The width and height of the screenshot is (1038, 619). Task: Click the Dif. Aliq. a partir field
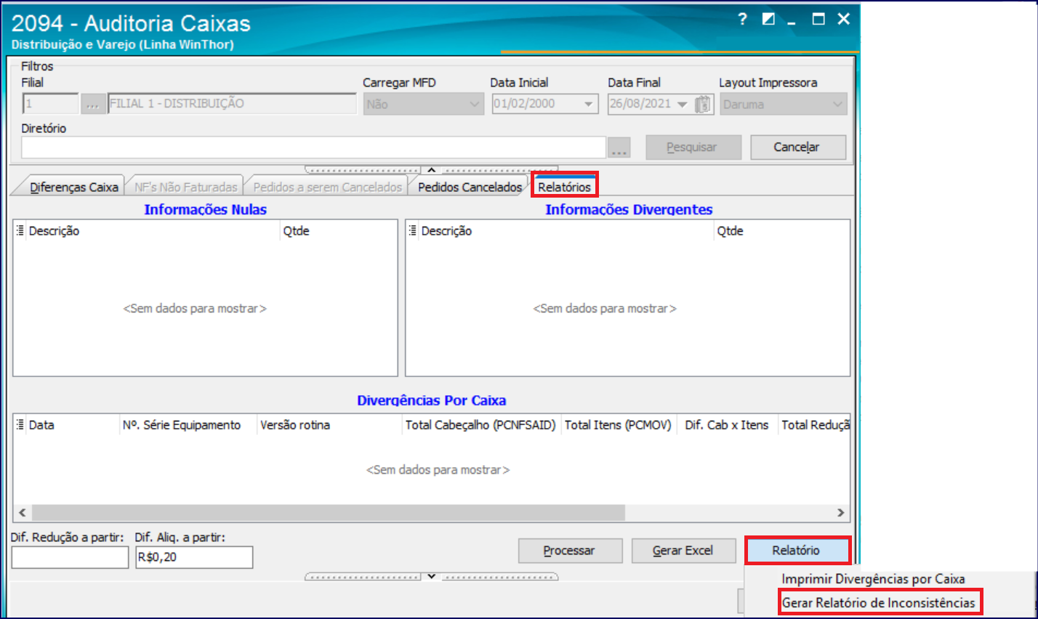194,557
